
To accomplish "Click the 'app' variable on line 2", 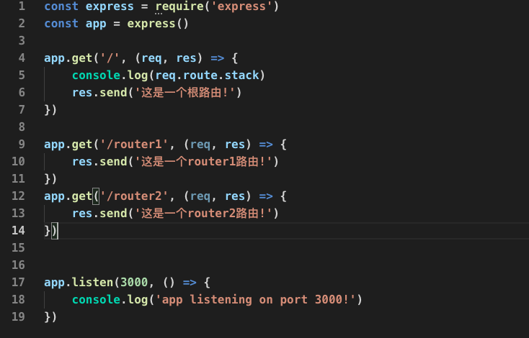I will coord(96,24).
